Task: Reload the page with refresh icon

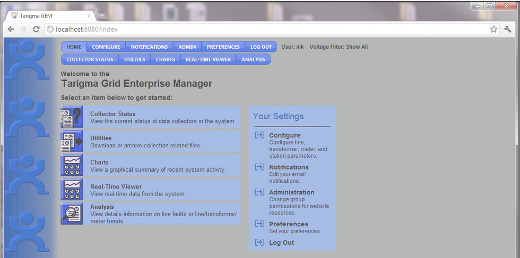Action: coord(36,29)
